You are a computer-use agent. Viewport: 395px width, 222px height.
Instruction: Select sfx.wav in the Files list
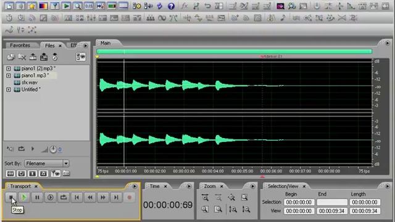pyautogui.click(x=29, y=83)
